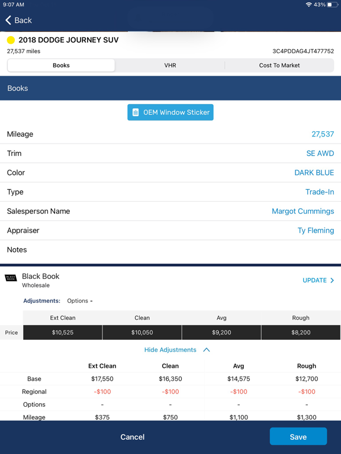Select salesperson Margot Cummings
The width and height of the screenshot is (341, 454).
pyautogui.click(x=303, y=211)
